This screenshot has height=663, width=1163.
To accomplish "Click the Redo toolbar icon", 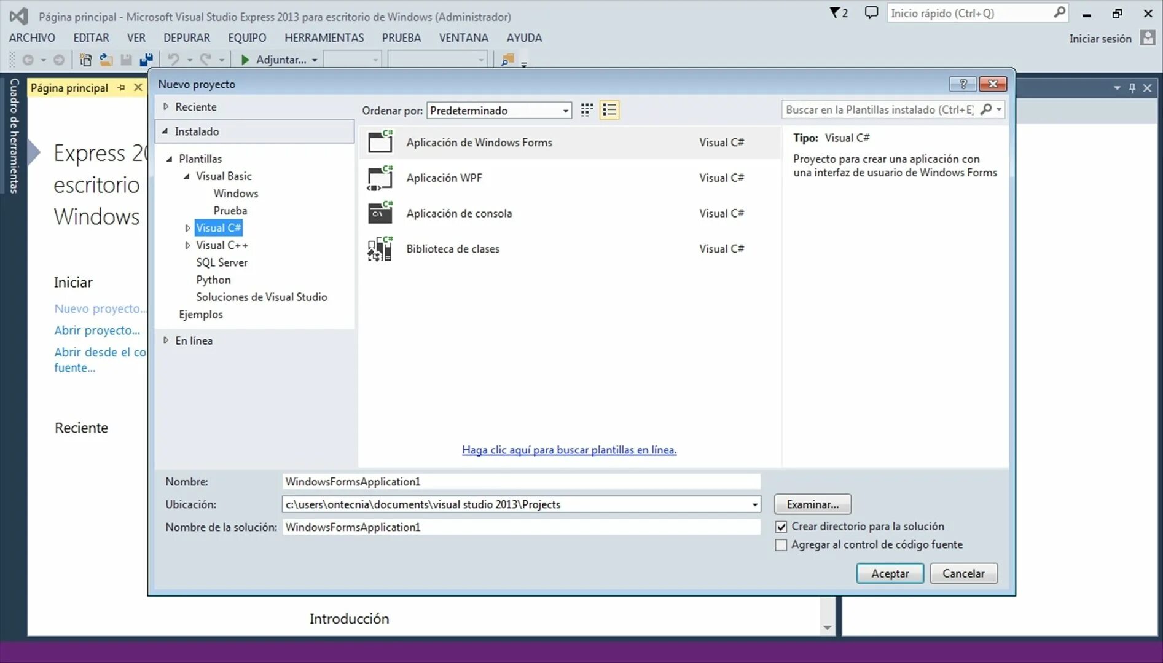I will pyautogui.click(x=206, y=60).
